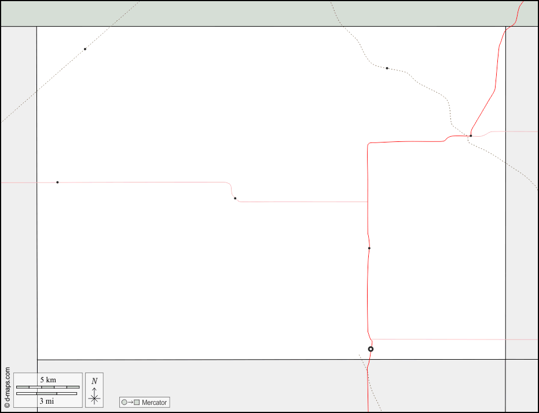
Task: Click the town dot at the red road junction
Action: click(471, 136)
